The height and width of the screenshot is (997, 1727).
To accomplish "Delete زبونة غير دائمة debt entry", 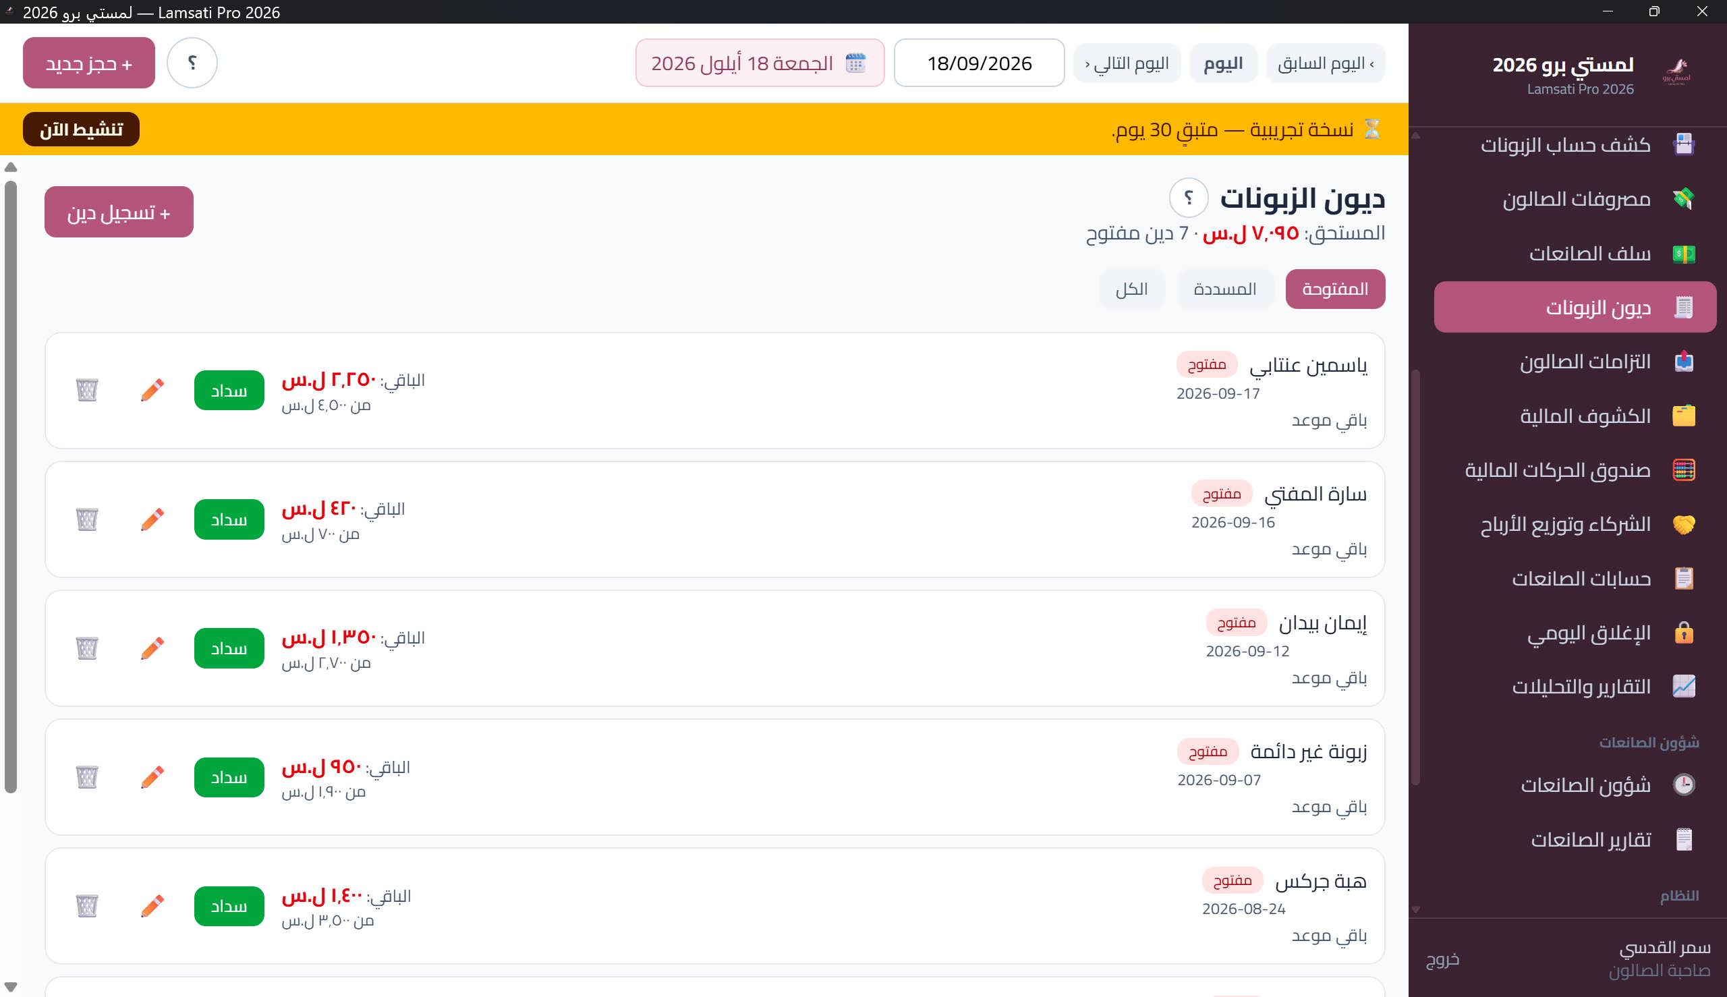I will pos(87,777).
